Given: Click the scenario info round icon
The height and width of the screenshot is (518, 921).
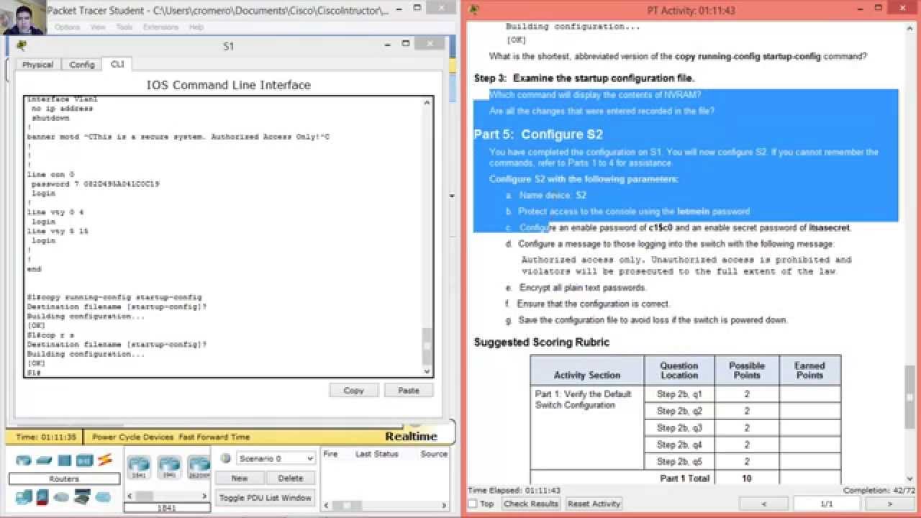Looking at the screenshot, I should [x=225, y=458].
